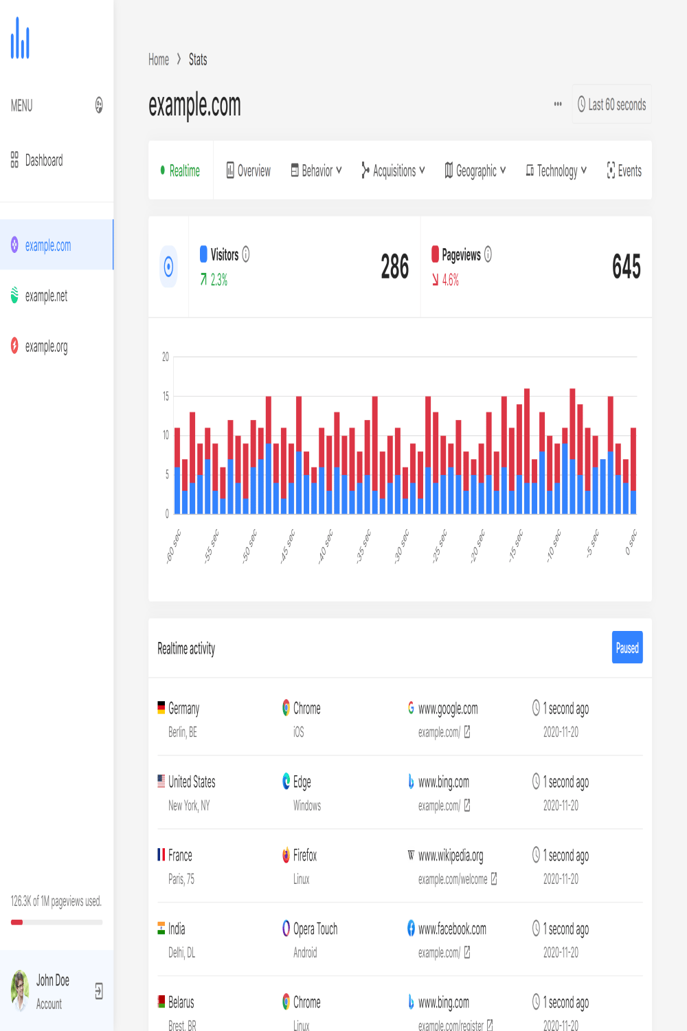The width and height of the screenshot is (687, 1031).
Task: Open www.google.com referrer link
Action: click(x=448, y=709)
